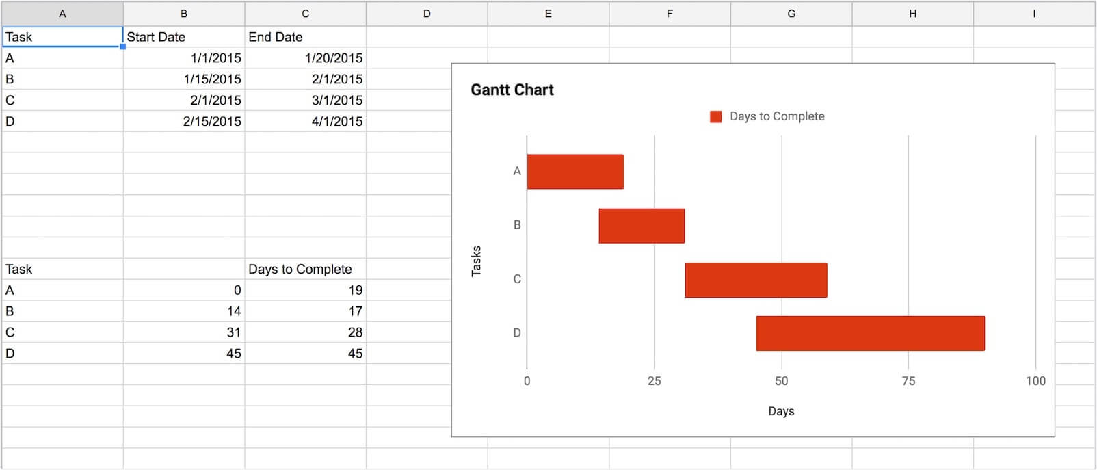The width and height of the screenshot is (1097, 470).
Task: Select the 2/1/2015 cell in End Date column
Action: (306, 79)
